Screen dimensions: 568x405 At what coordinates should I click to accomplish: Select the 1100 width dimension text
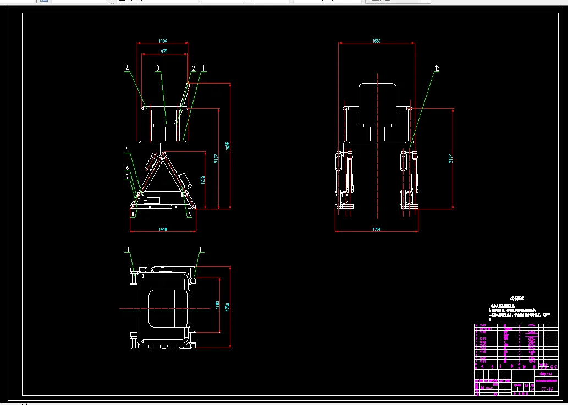(163, 41)
